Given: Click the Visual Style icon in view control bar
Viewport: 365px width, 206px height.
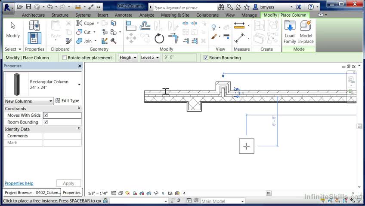Looking at the screenshot, I should [121, 193].
